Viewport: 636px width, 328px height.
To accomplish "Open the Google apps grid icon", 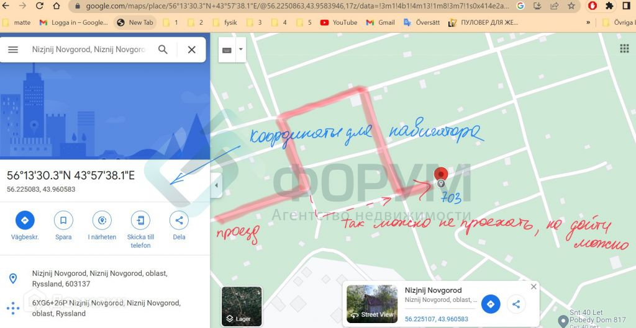I will pyautogui.click(x=624, y=49).
